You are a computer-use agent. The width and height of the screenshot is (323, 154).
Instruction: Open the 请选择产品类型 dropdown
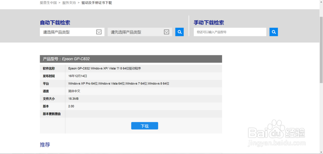click(72, 32)
